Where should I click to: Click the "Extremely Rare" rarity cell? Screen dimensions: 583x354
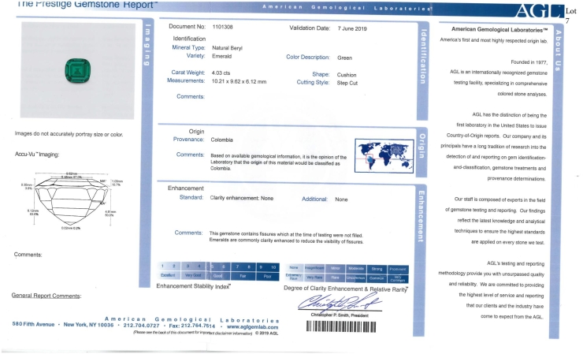[x=294, y=277]
